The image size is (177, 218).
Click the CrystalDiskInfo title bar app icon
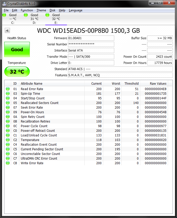(4, 4)
